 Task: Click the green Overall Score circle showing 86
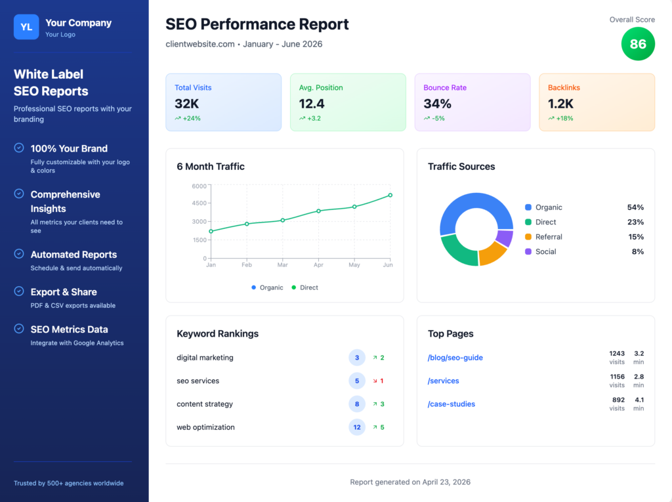coord(637,43)
